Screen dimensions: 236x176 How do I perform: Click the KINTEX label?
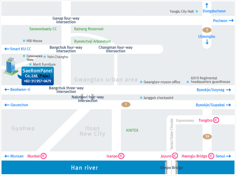pyautogui.click(x=132, y=130)
